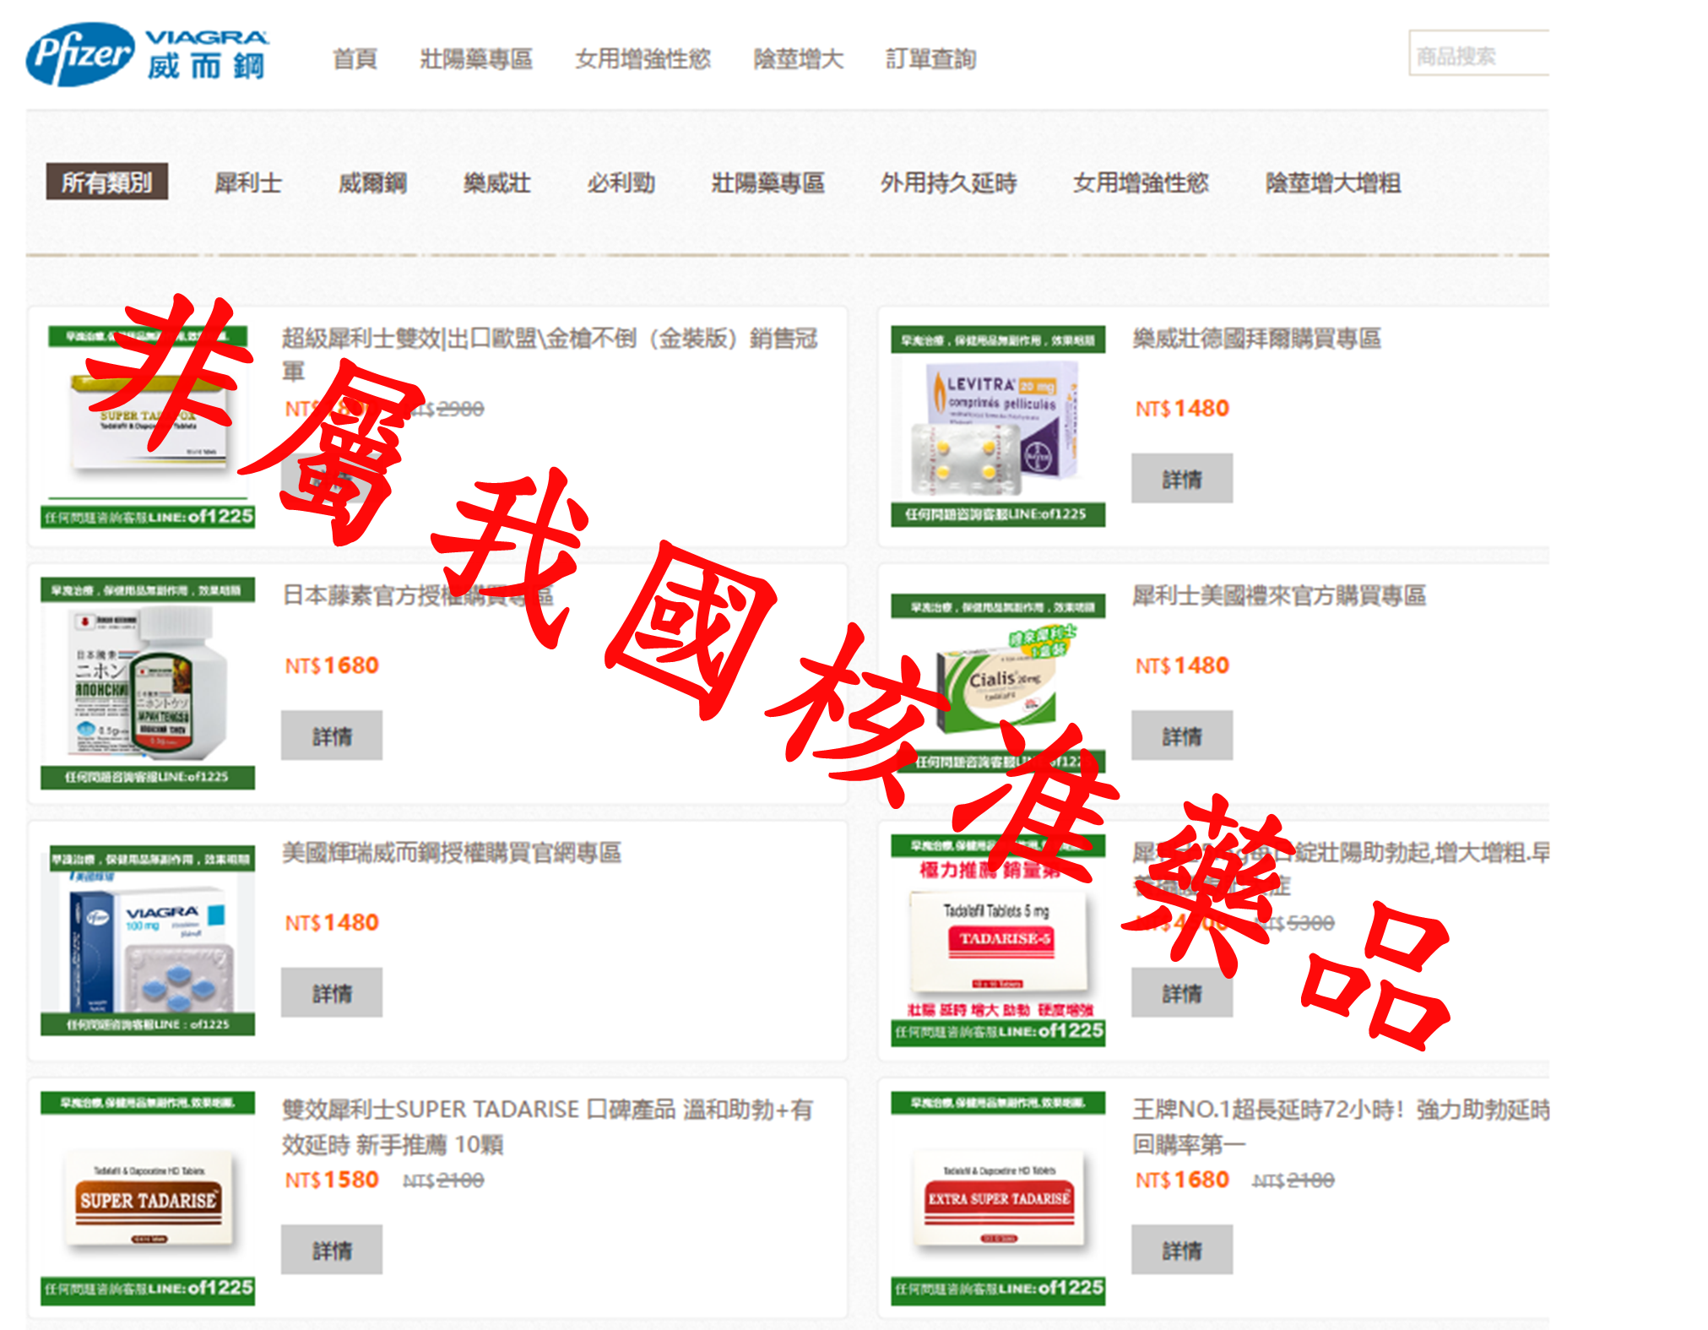Open 美國輝瑞威而鋼授權購買官網專區 title link
Image resolution: width=1708 pixels, height=1330 pixels.
coord(452,853)
